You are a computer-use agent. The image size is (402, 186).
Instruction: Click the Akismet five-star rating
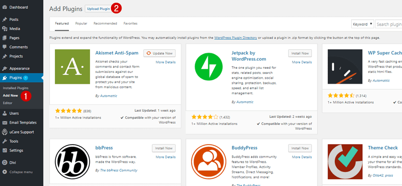pyautogui.click(x=69, y=111)
